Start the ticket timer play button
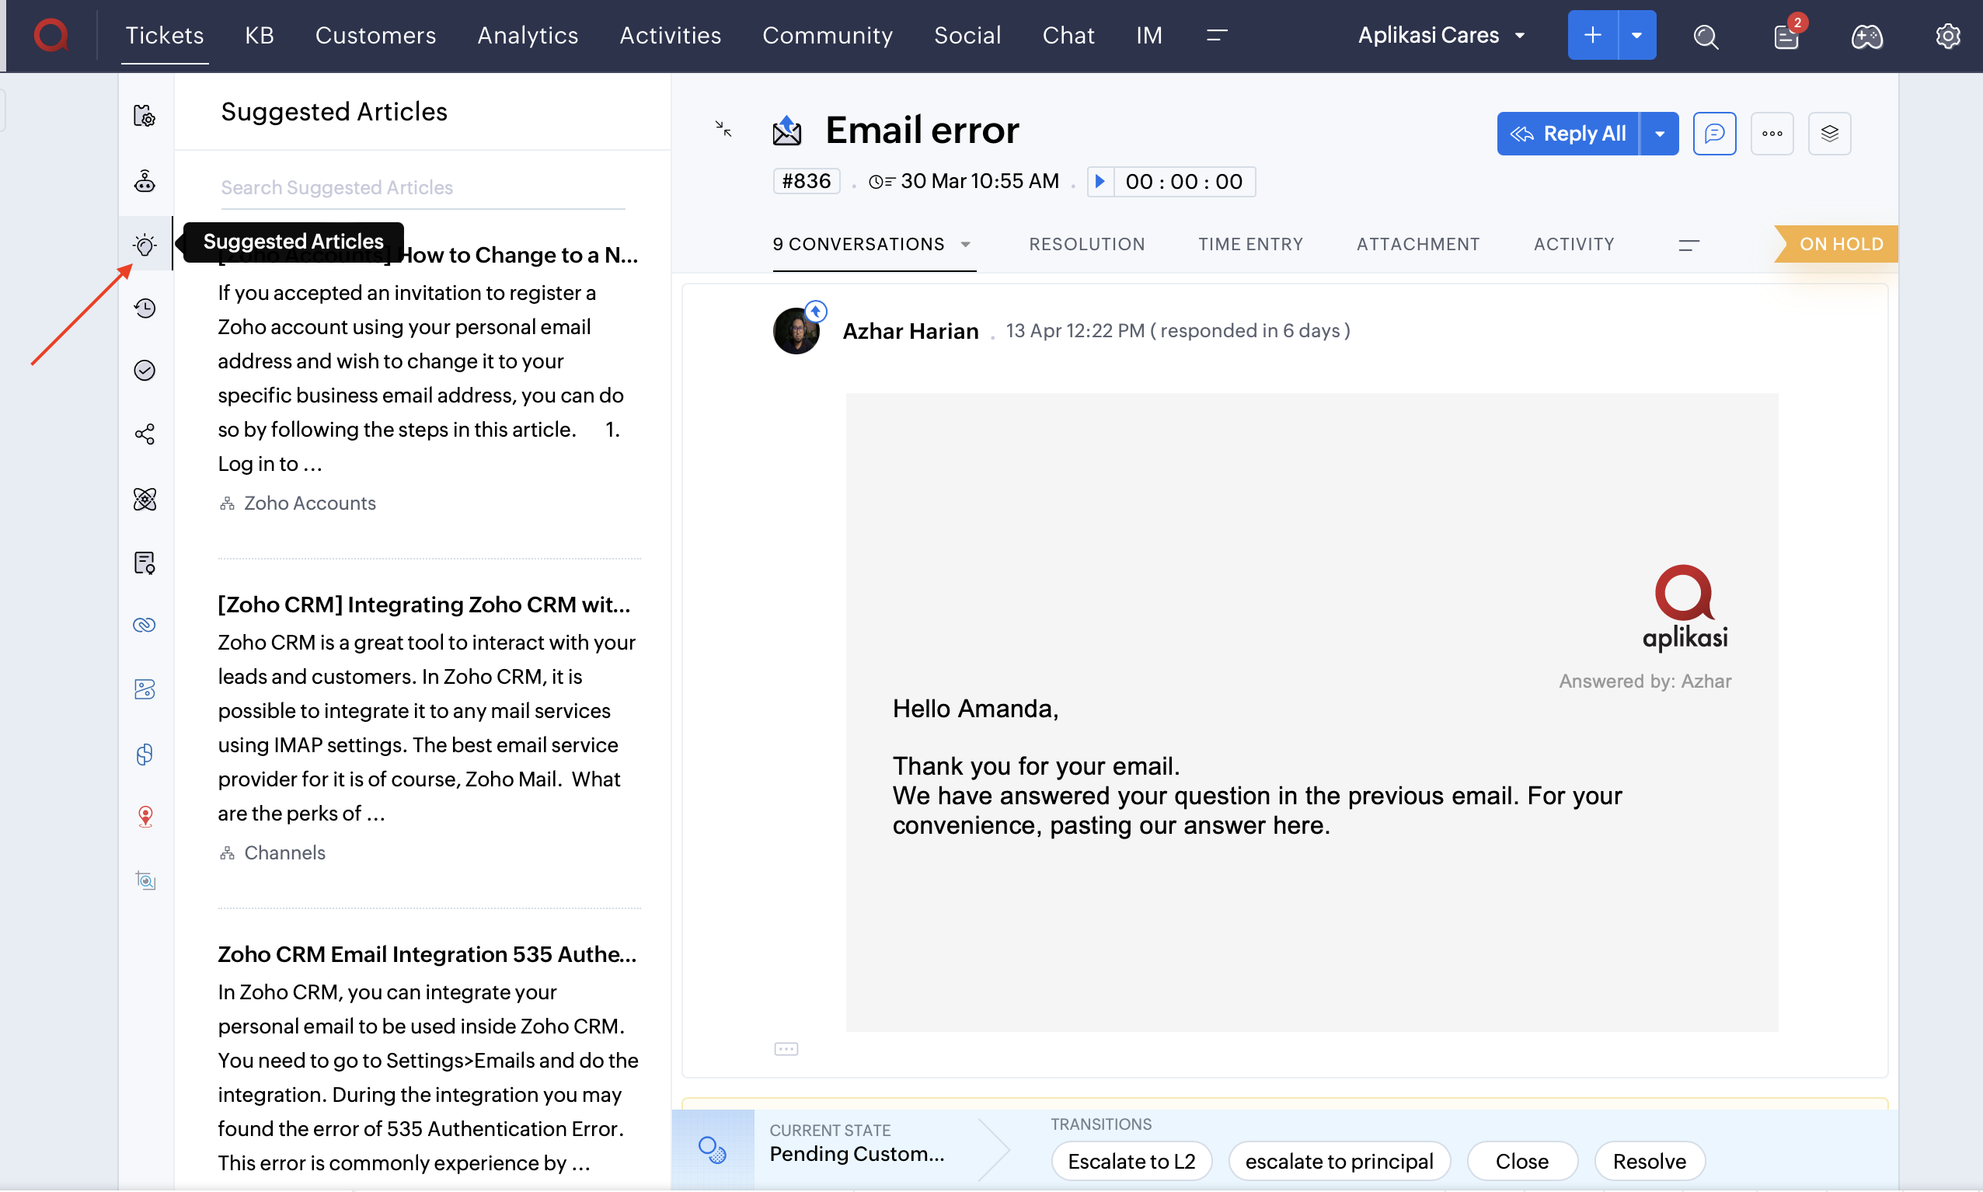 (1100, 182)
